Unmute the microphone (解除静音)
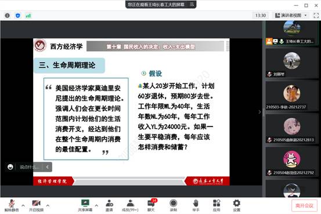The width and height of the screenshot is (321, 214). click(x=12, y=206)
